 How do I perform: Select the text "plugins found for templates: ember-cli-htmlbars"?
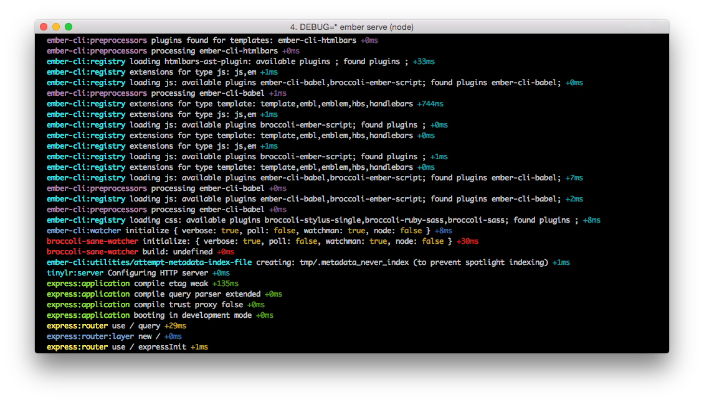tap(254, 41)
